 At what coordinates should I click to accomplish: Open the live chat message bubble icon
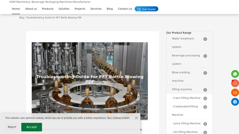tap(235, 83)
